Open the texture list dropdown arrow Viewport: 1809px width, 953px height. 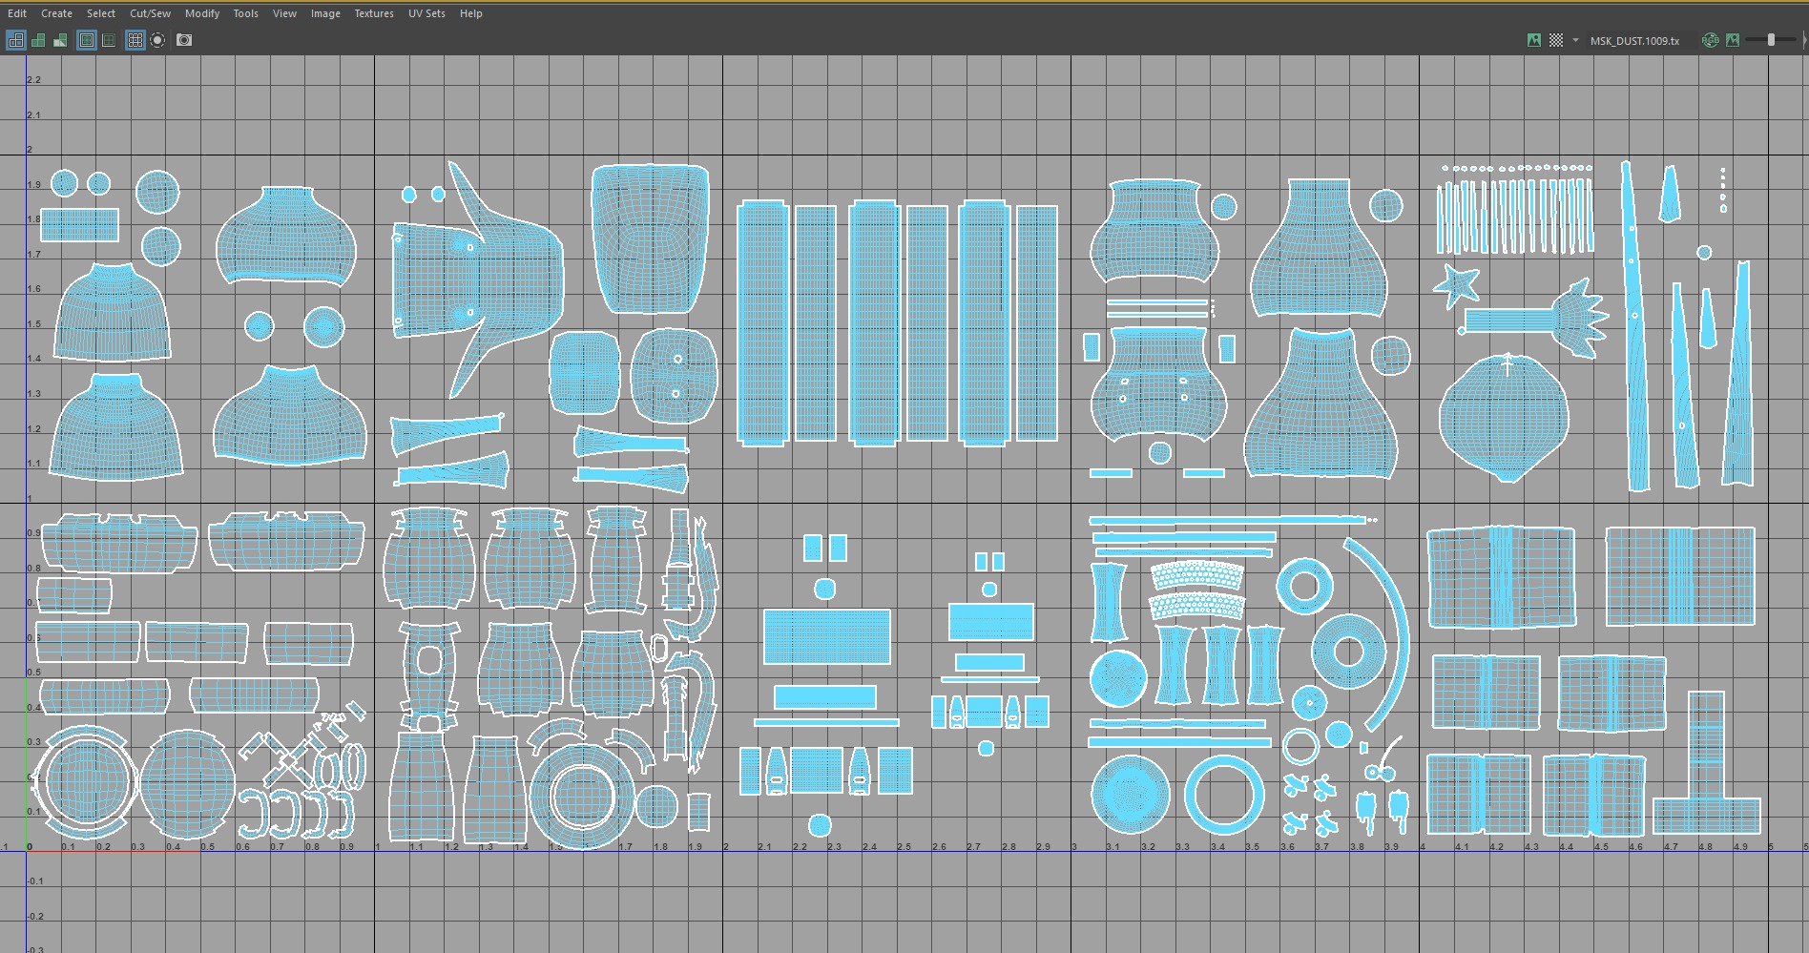[1575, 40]
